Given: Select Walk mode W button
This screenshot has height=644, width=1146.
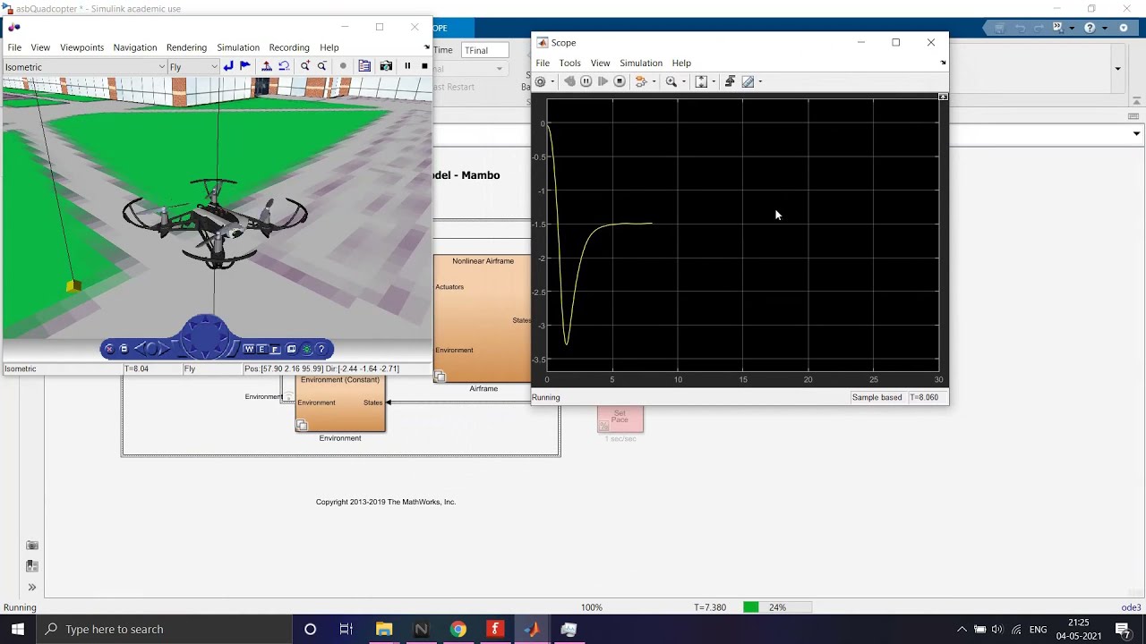Looking at the screenshot, I should (250, 349).
